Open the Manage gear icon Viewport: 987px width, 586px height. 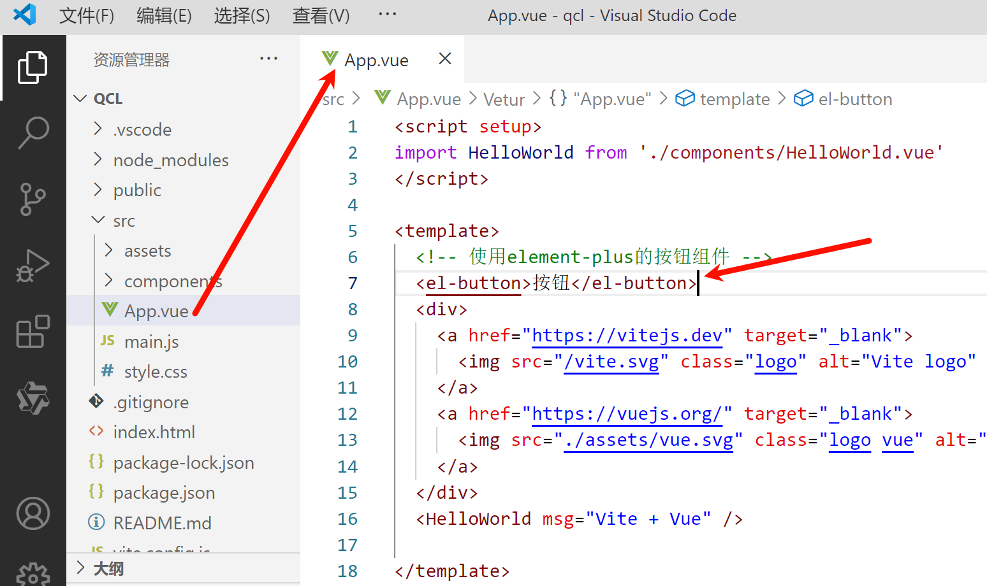33,575
